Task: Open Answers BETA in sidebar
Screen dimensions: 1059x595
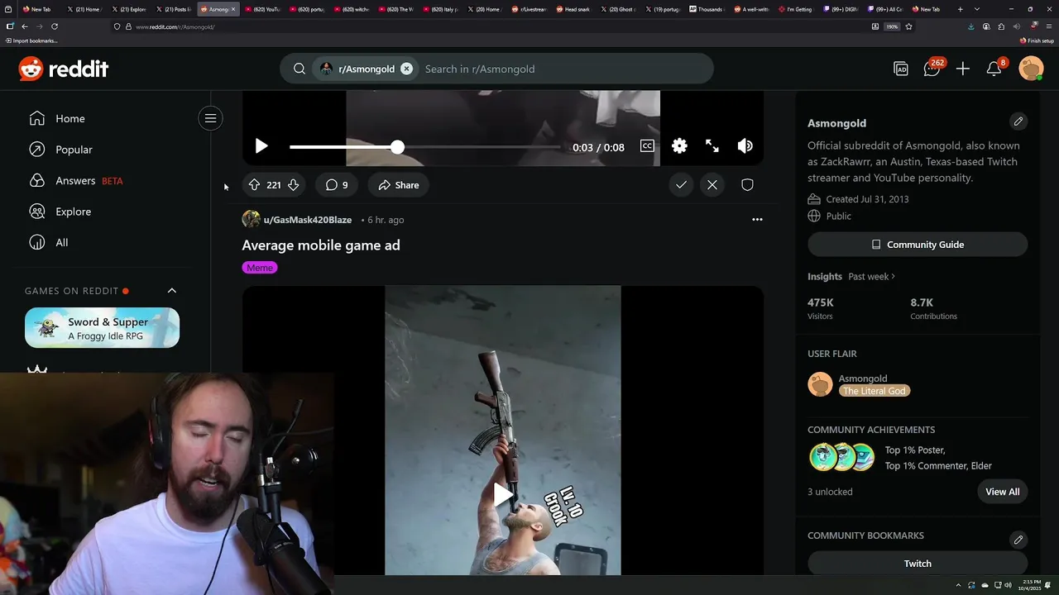Action: (75, 180)
